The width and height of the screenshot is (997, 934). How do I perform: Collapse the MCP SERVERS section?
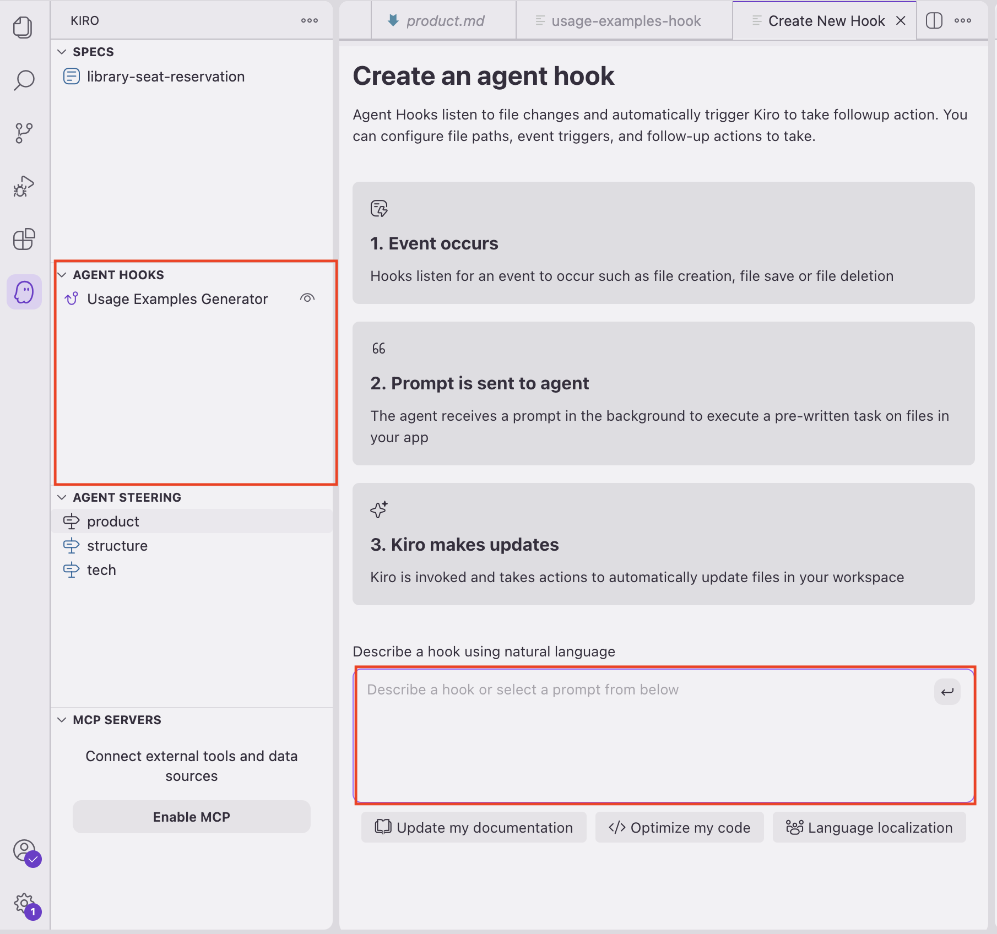[x=62, y=720]
